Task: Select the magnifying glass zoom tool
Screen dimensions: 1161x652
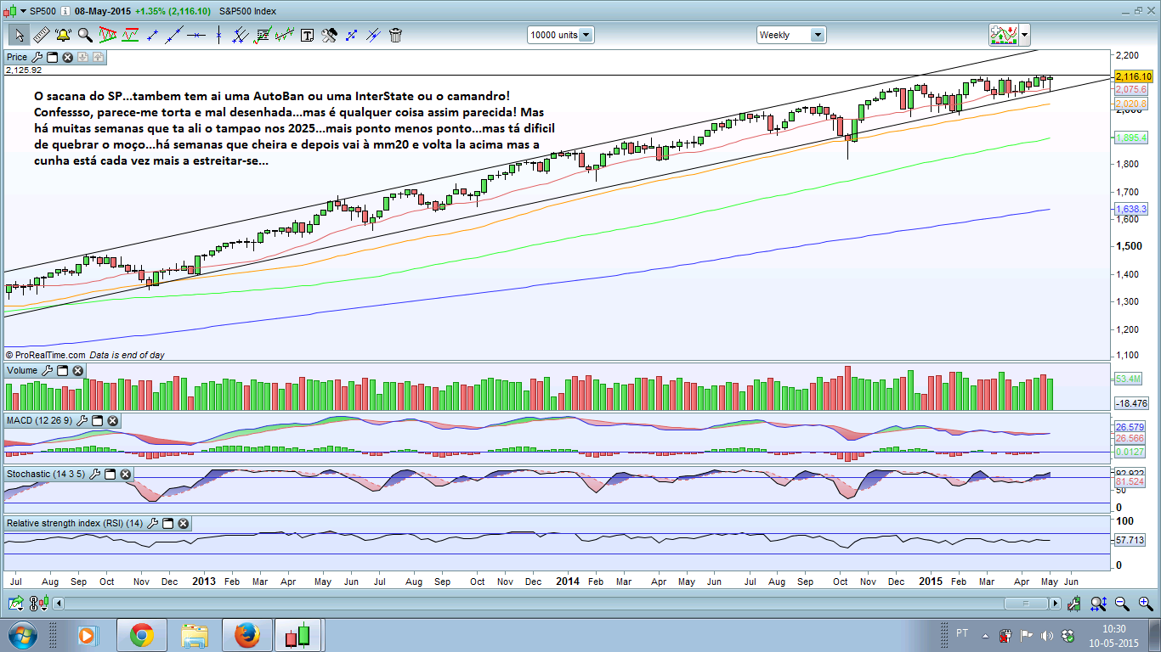Action: point(85,35)
